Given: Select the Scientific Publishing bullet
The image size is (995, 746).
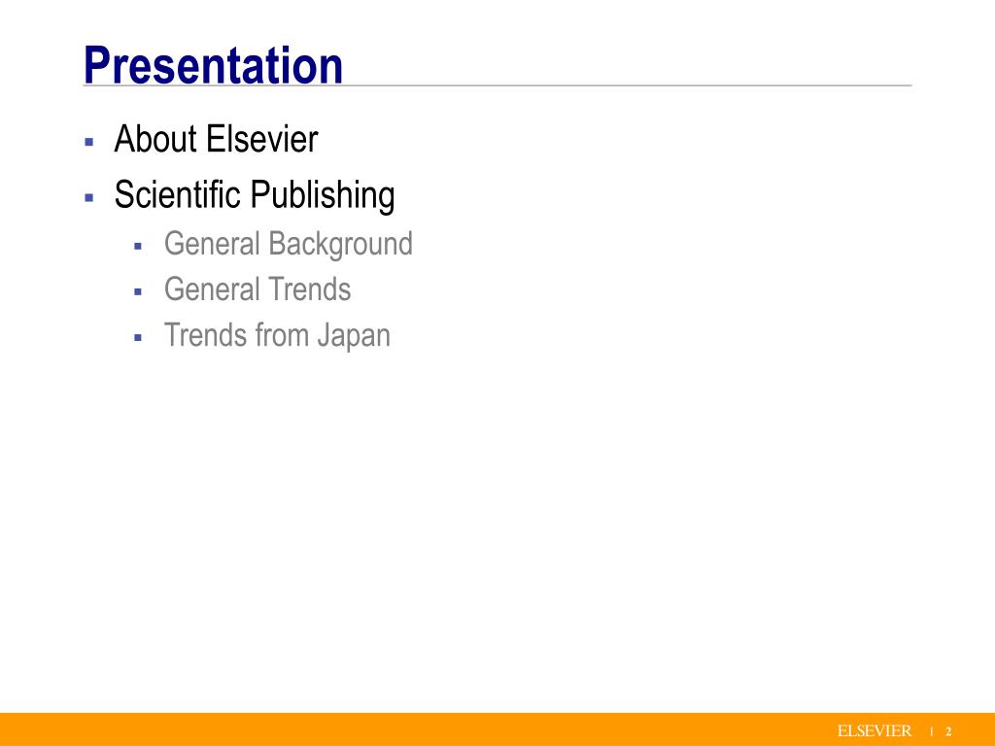Looking at the screenshot, I should point(255,194).
